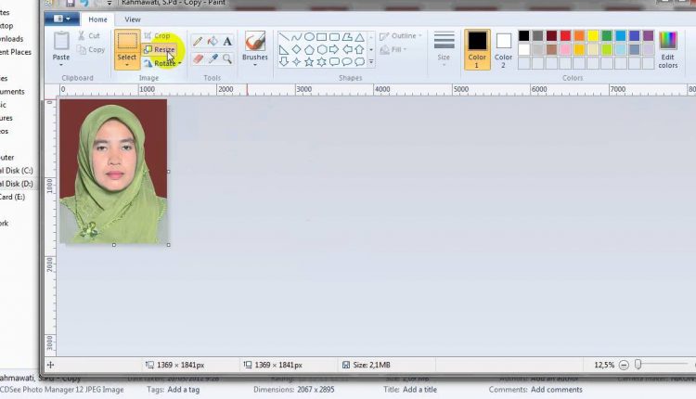Click Add comments in Explorer details
Image resolution: width=696 pixels, height=399 pixels.
coord(556,389)
